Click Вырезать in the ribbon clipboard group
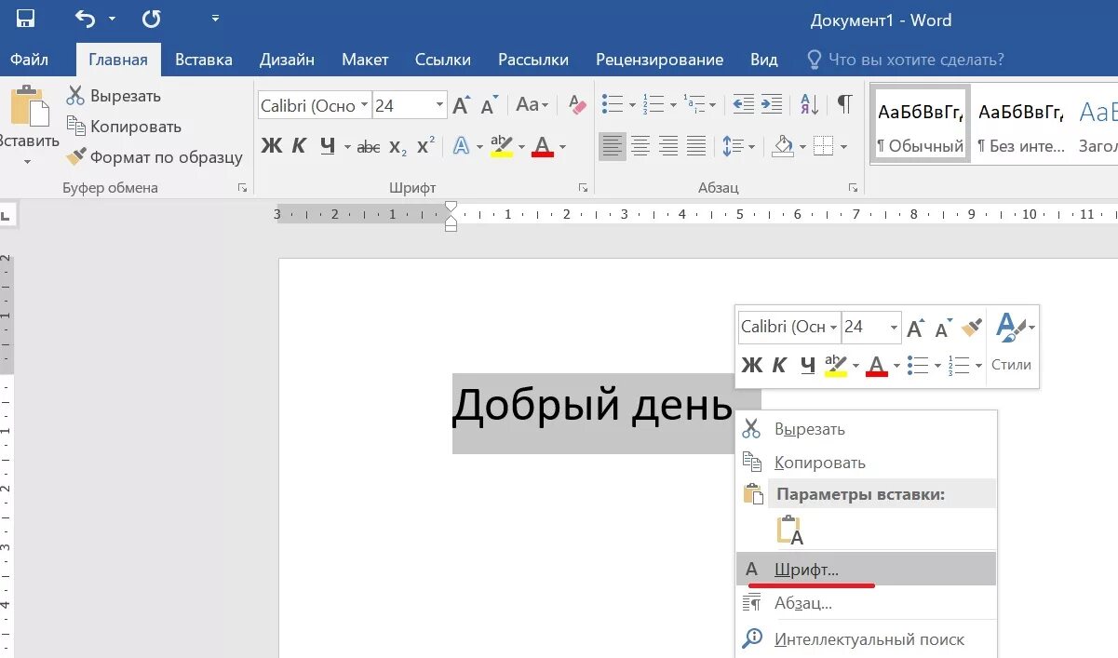 [114, 96]
